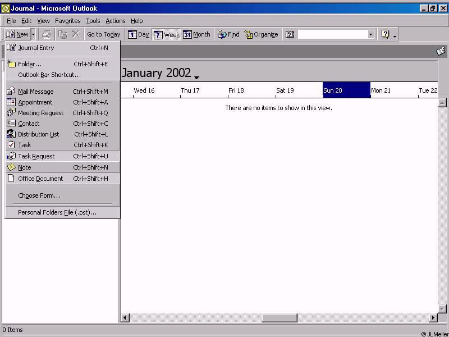Click Go to Today button

[104, 34]
